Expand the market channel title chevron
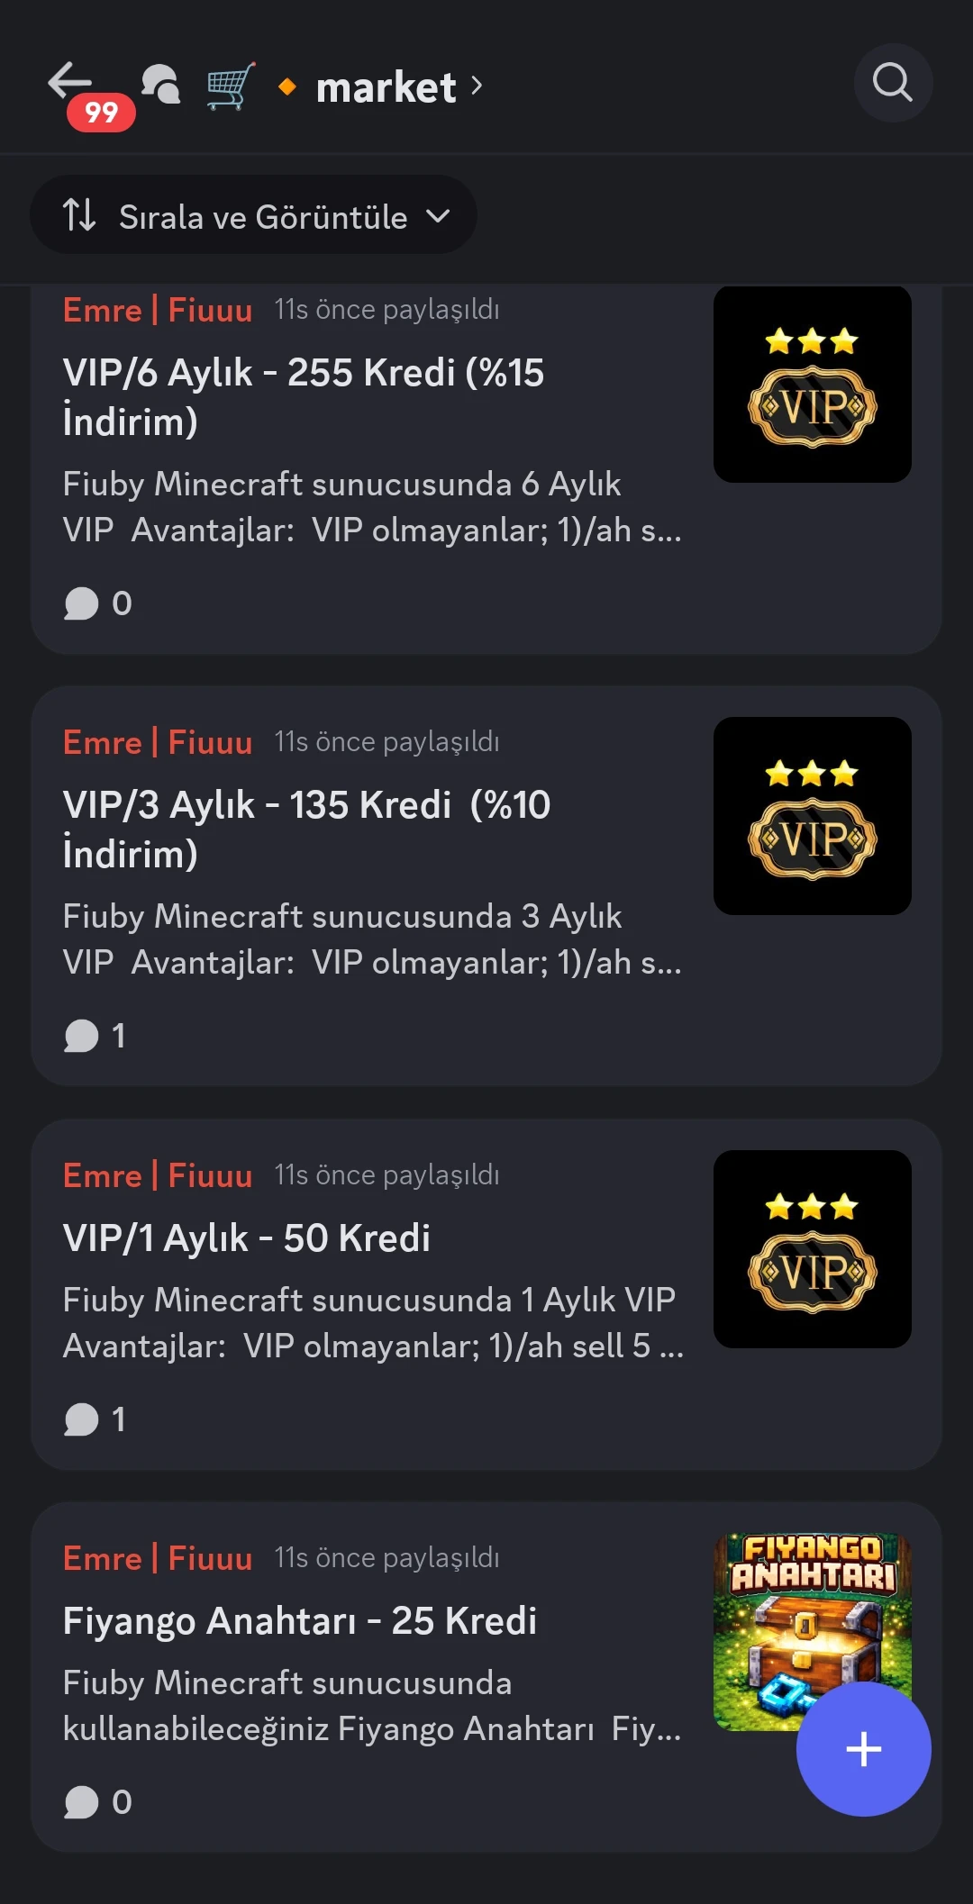The height and width of the screenshot is (1904, 973). point(477,86)
